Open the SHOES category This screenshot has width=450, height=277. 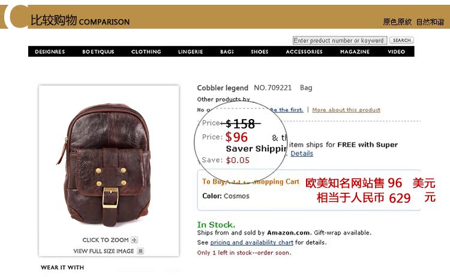259,52
